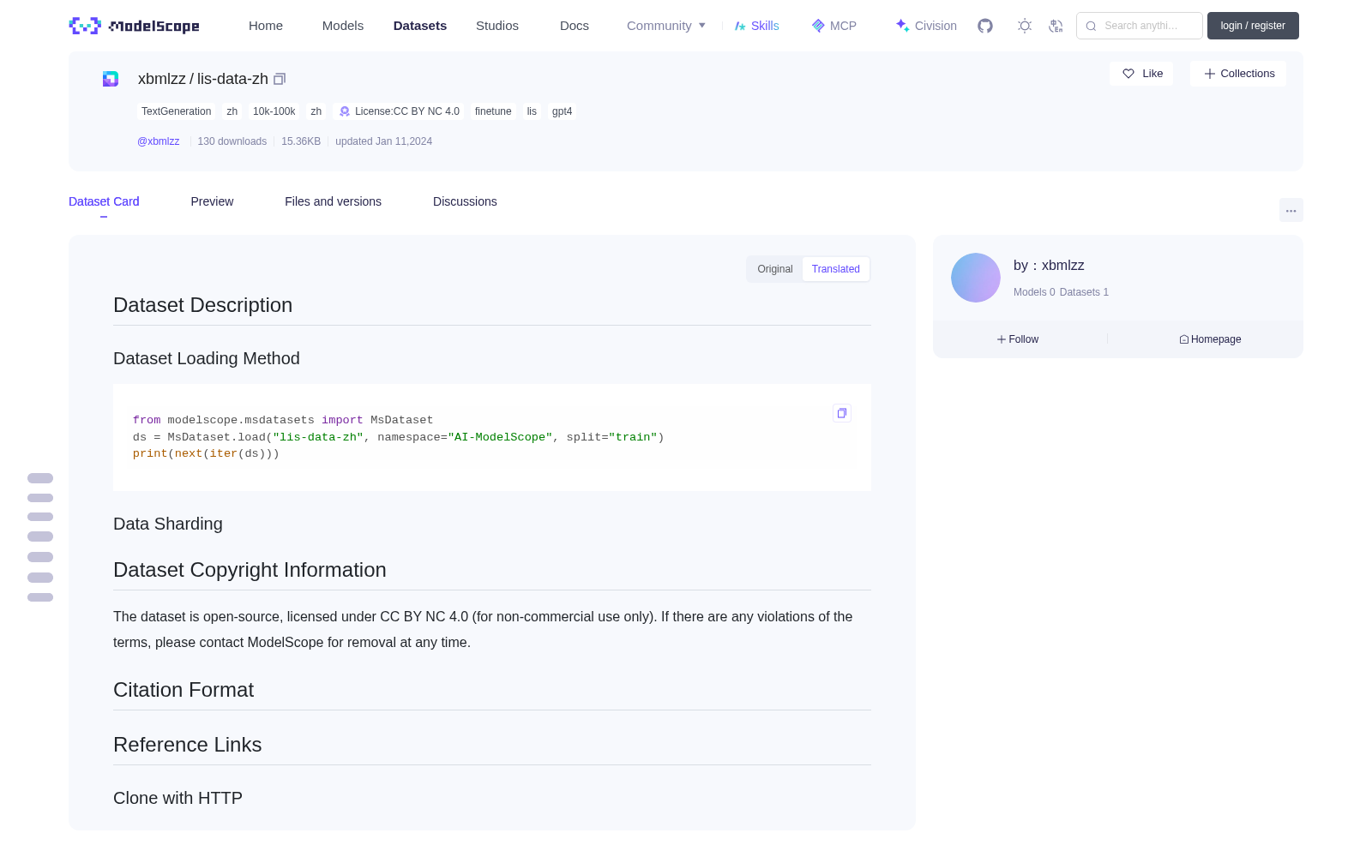
Task: Click the login / register button
Action: click(x=1253, y=26)
